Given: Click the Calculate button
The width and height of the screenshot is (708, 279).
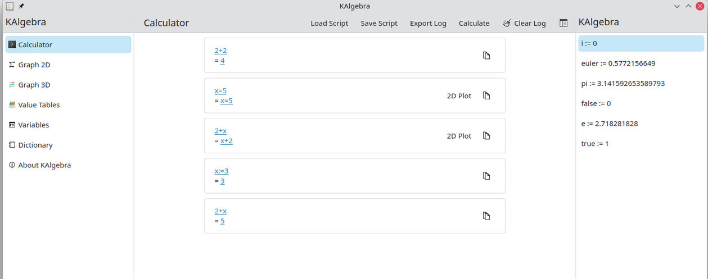Looking at the screenshot, I should 474,23.
